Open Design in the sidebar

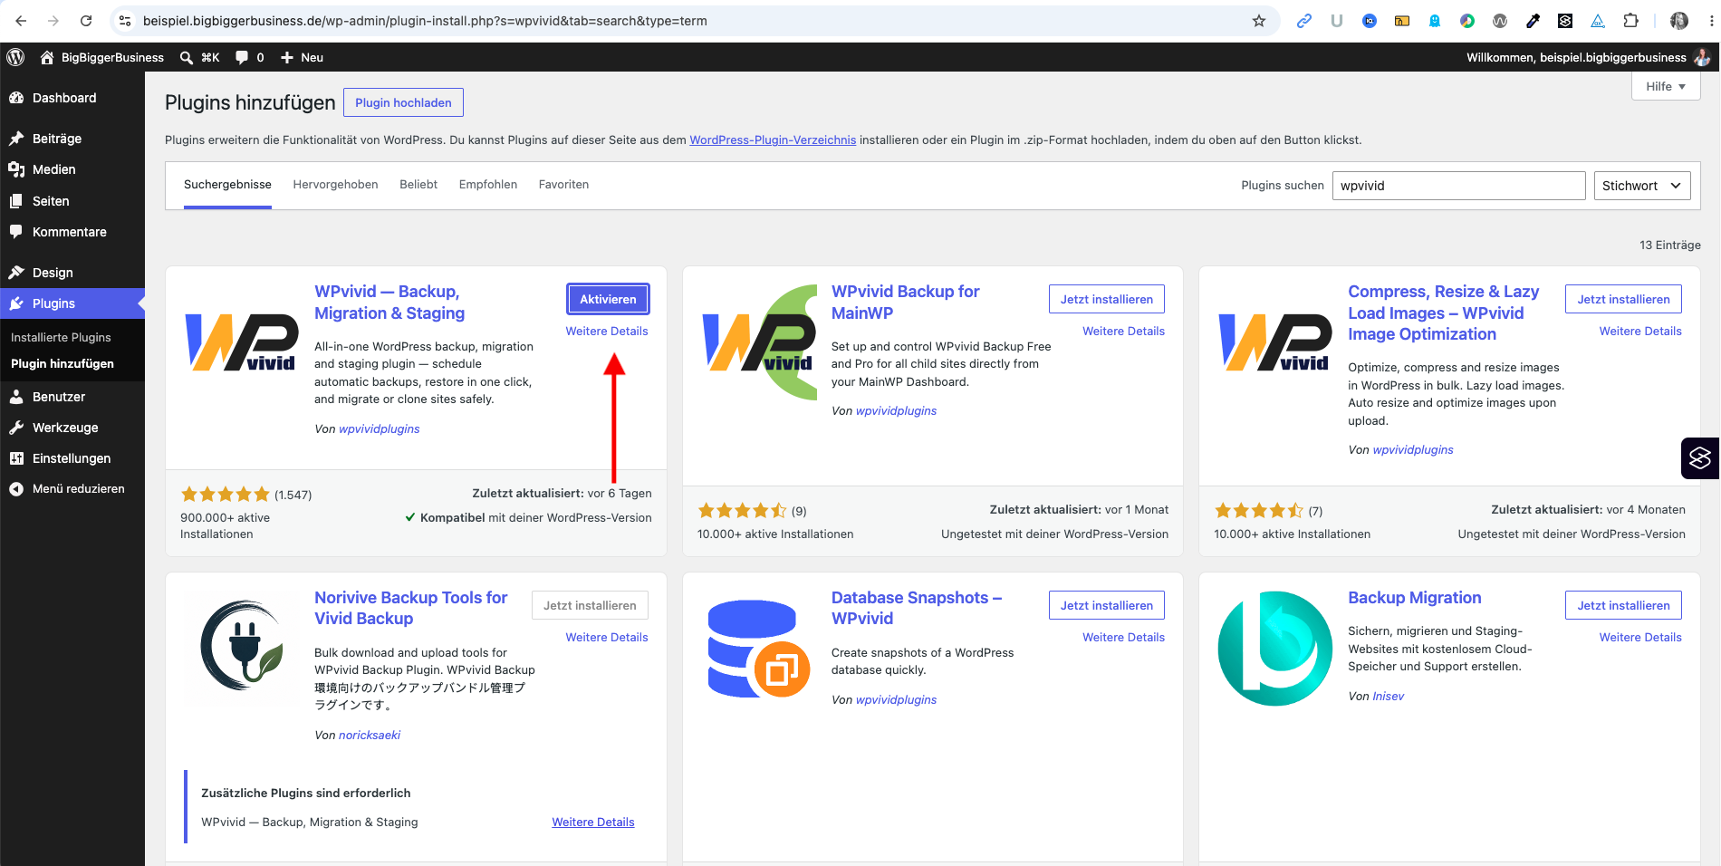pos(72,273)
